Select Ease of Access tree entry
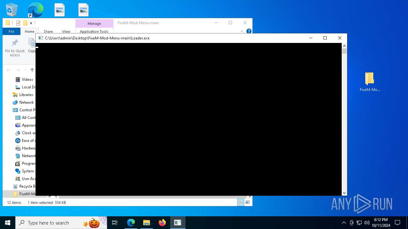 (25, 141)
